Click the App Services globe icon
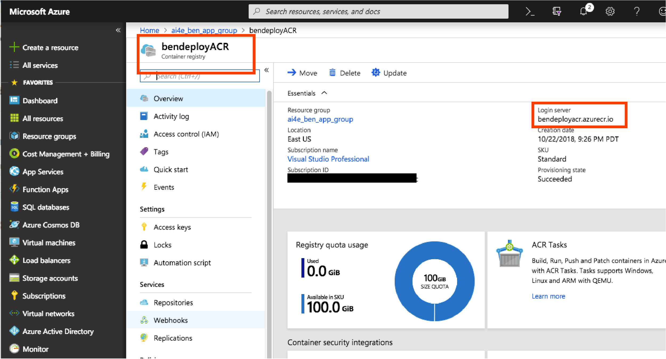Screen dimensions: 666x359 click(x=14, y=171)
